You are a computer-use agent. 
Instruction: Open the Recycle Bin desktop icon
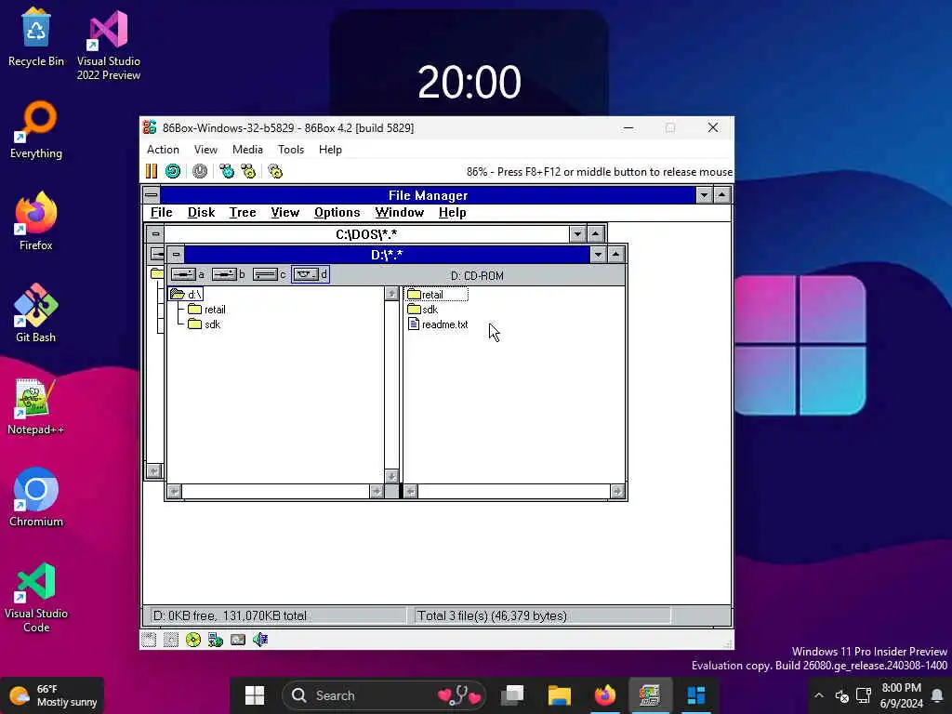[x=36, y=36]
